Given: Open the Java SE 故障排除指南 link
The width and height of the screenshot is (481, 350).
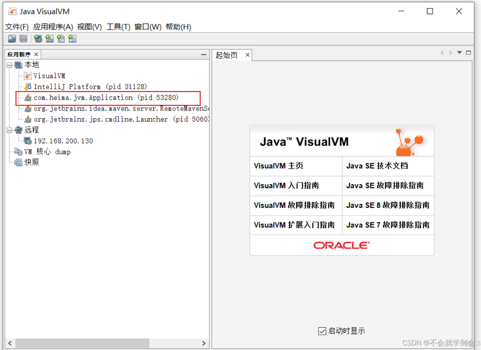Looking at the screenshot, I should 385,186.
